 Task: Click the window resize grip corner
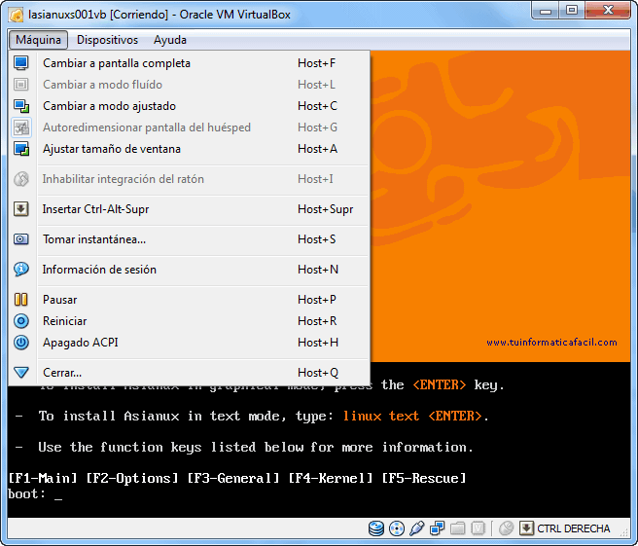[x=624, y=531]
